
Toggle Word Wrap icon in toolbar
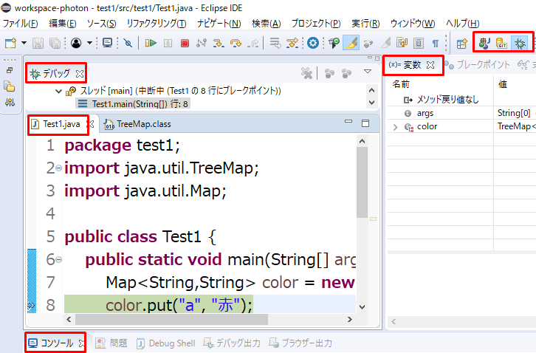click(x=402, y=43)
